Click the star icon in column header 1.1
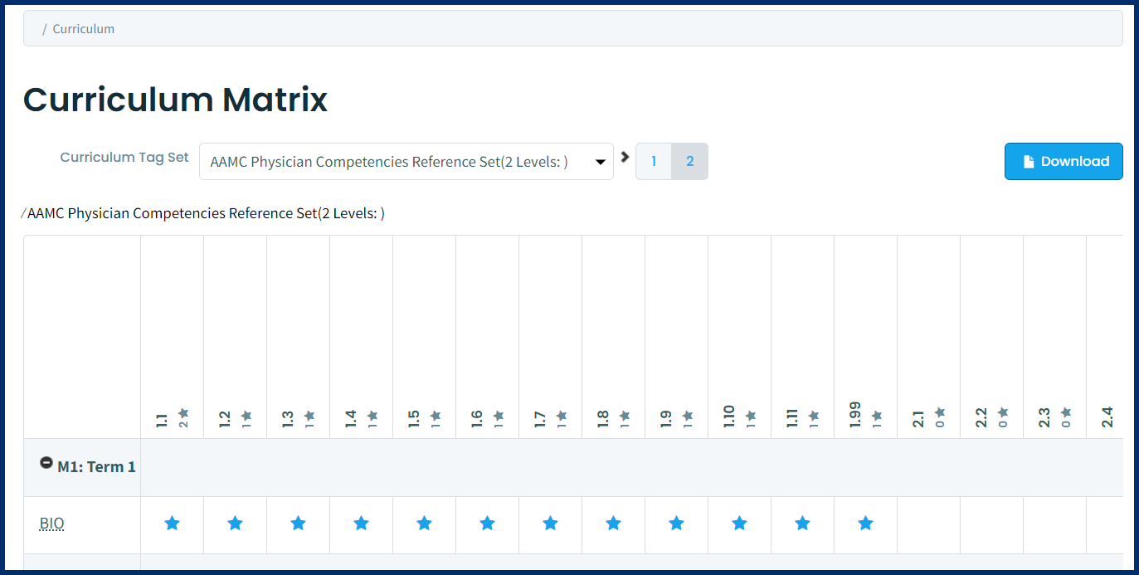The height and width of the screenshot is (575, 1139). [183, 412]
